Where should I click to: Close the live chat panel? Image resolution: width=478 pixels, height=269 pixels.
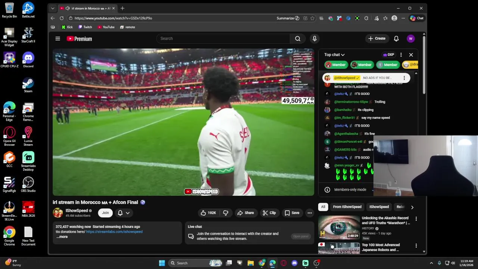[x=411, y=55]
